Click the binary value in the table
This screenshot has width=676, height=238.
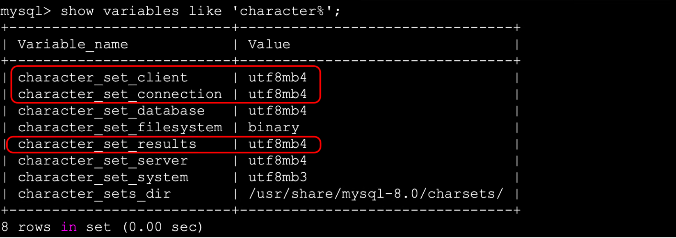[x=274, y=128]
